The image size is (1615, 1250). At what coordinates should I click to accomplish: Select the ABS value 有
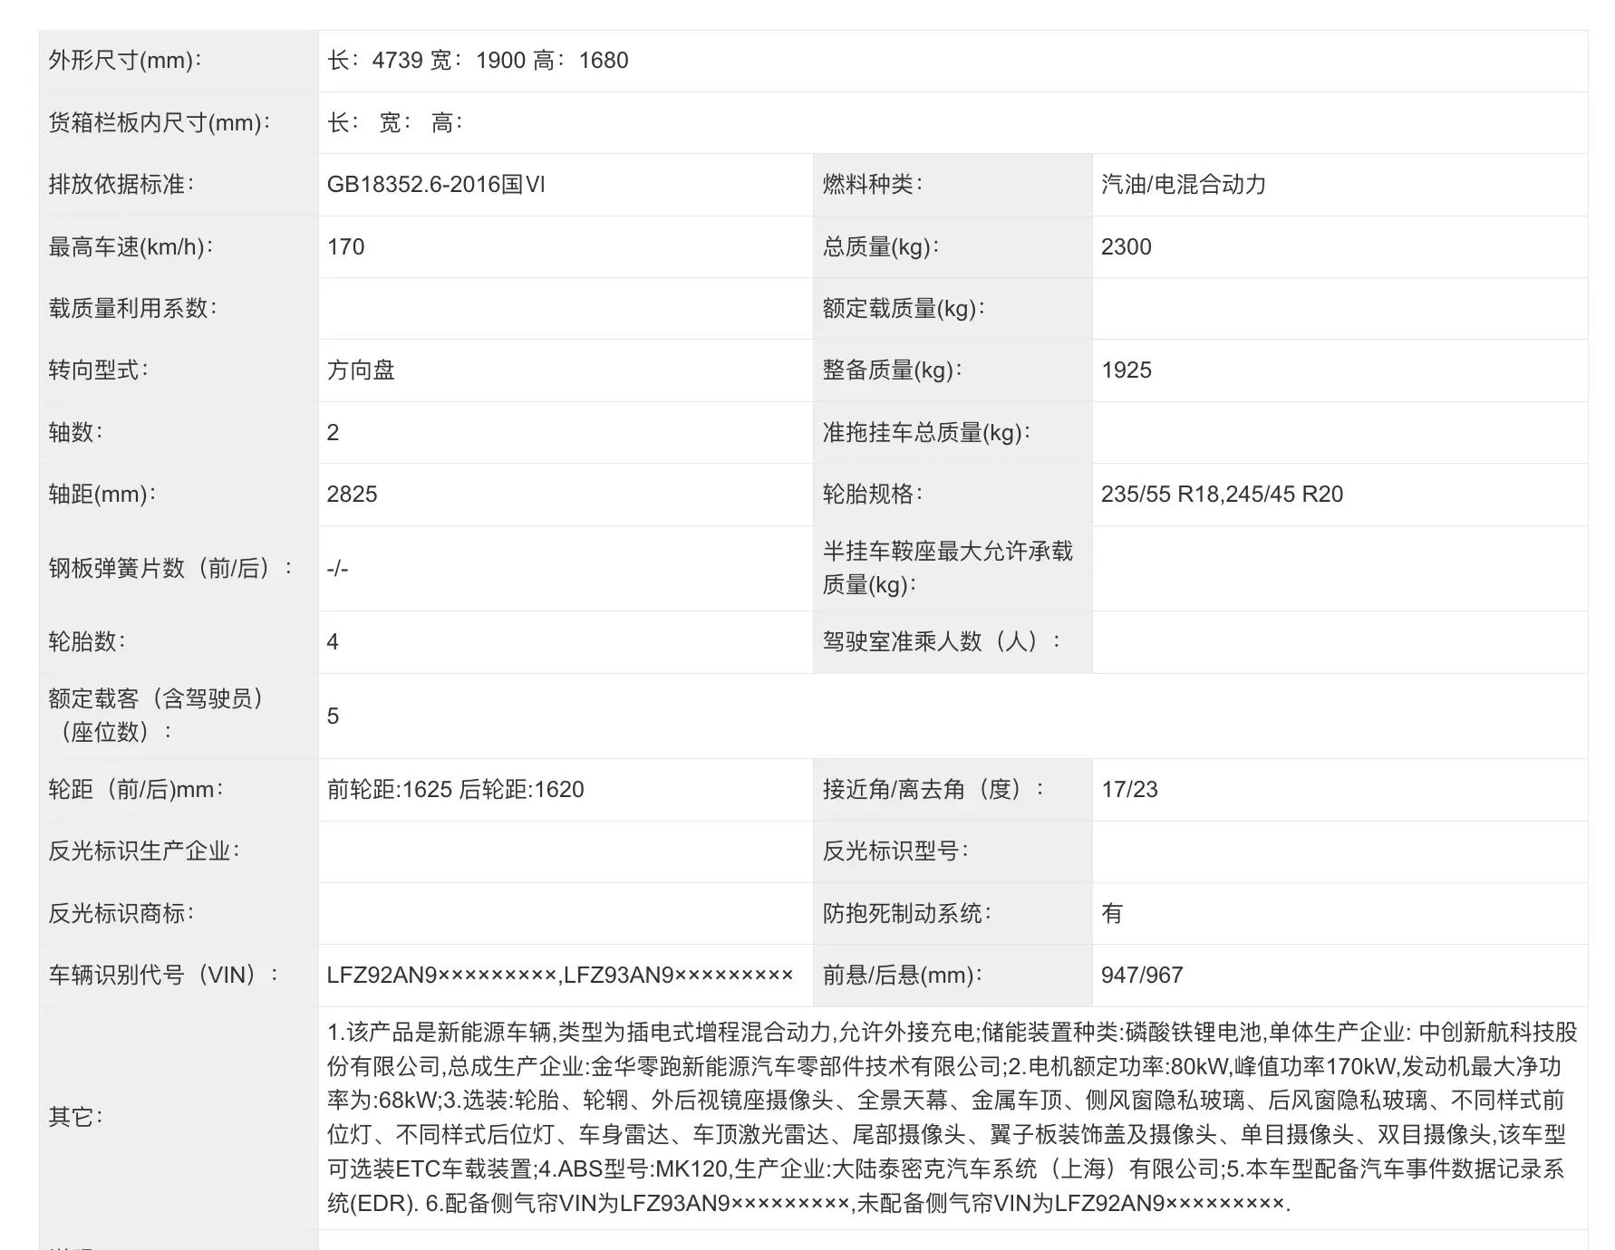(x=1112, y=913)
